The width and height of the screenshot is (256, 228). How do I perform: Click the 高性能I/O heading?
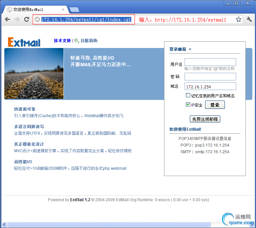click(23, 162)
